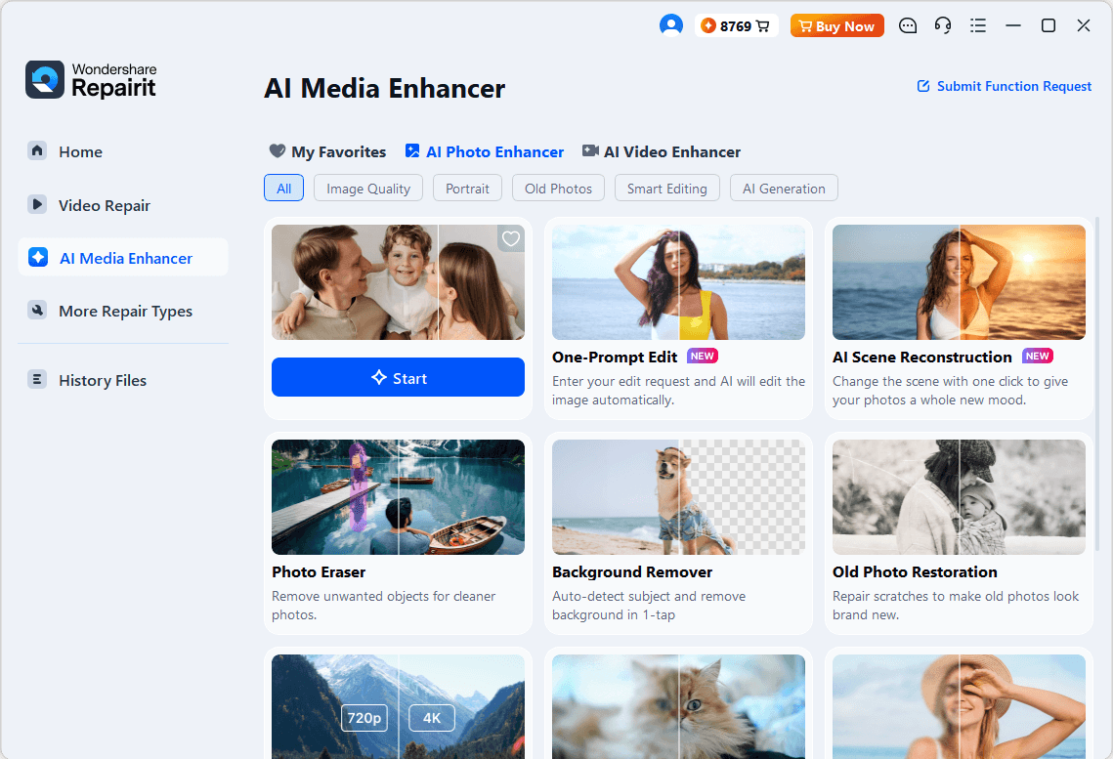Click the AI Video Enhancer camera icon
This screenshot has width=1113, height=759.
[590, 151]
